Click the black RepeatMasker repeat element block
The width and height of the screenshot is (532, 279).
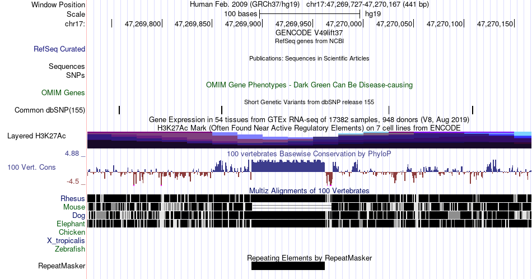pos(288,266)
